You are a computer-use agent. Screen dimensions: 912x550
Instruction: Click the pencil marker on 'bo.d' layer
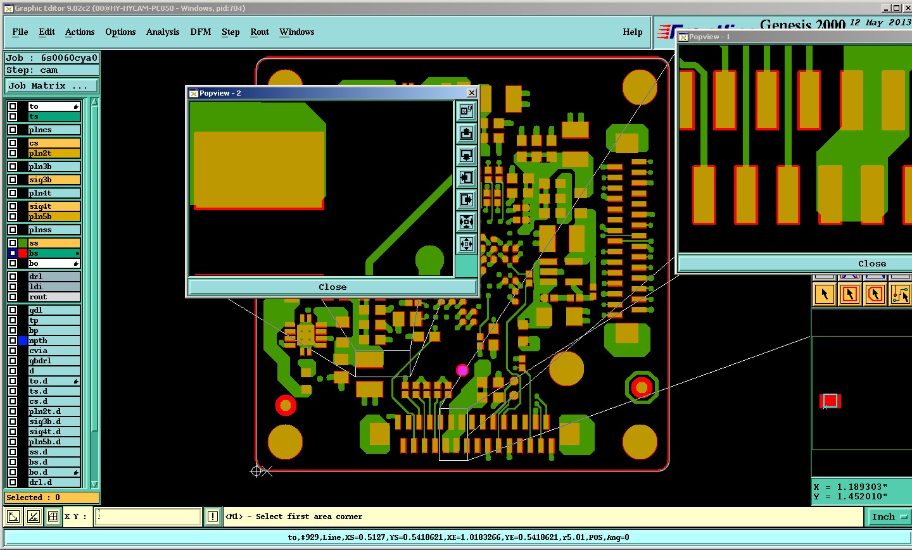[76, 472]
